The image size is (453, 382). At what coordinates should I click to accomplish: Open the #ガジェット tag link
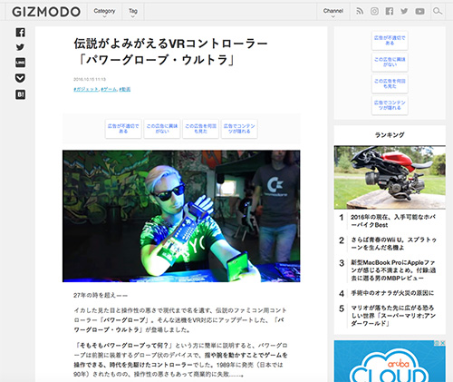coord(86,89)
